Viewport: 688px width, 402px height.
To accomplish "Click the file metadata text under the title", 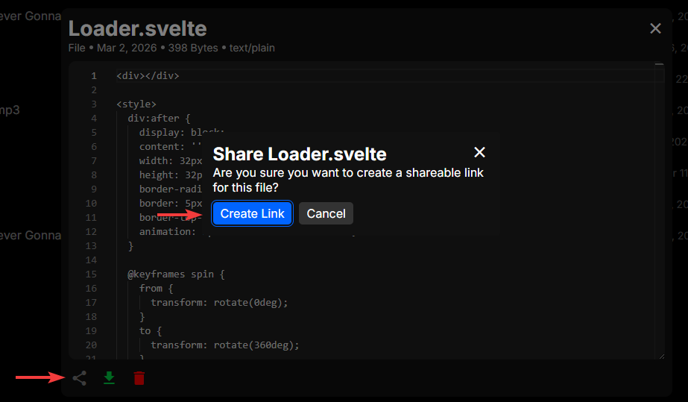I will (x=171, y=48).
